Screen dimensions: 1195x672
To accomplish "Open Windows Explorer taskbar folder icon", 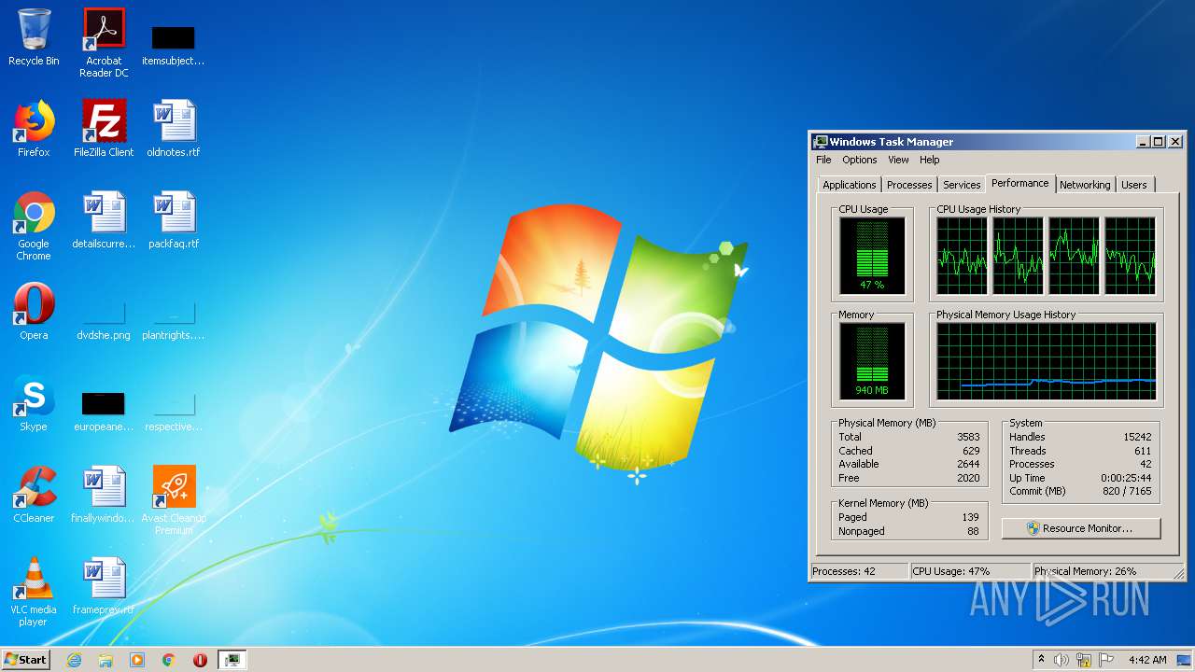I will (105, 660).
